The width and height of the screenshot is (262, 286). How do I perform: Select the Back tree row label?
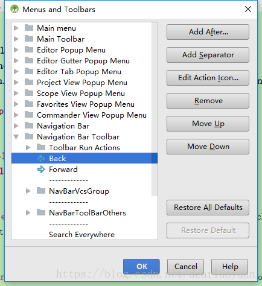57,159
